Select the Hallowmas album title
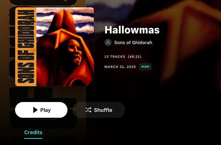 (132, 30)
